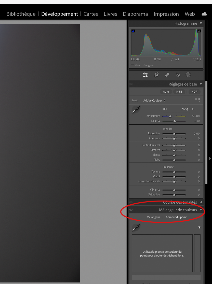This screenshot has width=212, height=284.
Task: Collapse the right panel side arrow
Action: 210,158
